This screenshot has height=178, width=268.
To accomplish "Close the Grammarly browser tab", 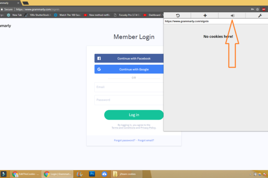I will pos(18,3).
